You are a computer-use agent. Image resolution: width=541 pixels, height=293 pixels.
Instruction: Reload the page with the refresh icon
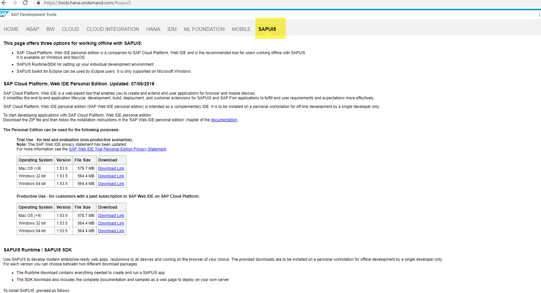point(25,3)
